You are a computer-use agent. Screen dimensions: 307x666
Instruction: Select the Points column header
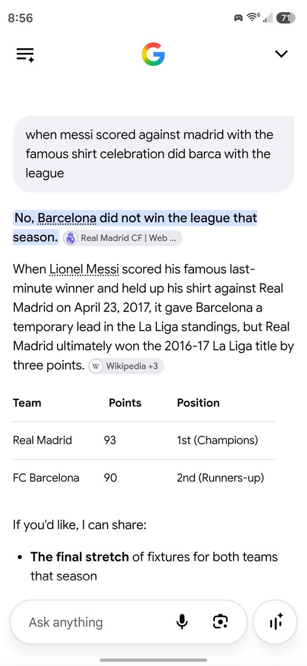tap(125, 403)
